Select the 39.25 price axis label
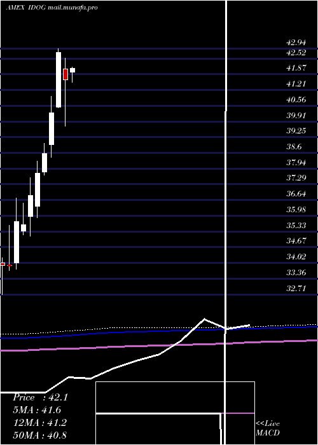 point(296,131)
